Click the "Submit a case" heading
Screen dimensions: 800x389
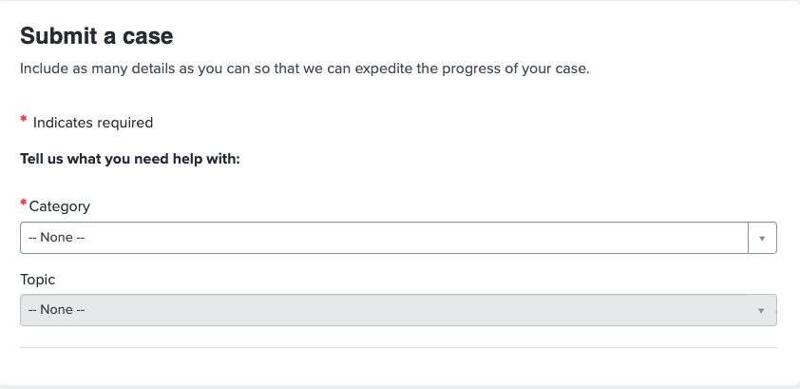tap(97, 37)
